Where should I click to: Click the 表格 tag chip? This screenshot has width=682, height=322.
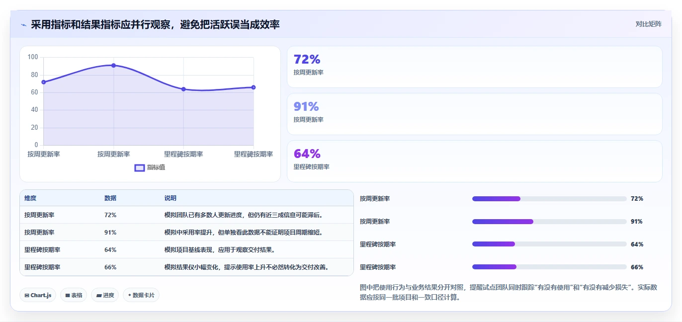coord(74,295)
